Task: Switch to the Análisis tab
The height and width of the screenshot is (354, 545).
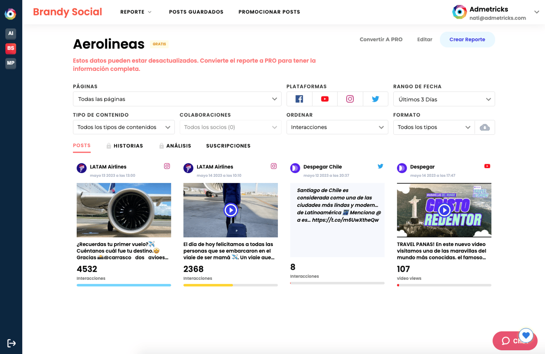Action: point(179,146)
